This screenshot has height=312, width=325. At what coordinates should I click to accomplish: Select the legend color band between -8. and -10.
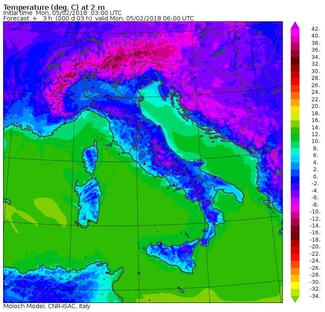coord(295,208)
